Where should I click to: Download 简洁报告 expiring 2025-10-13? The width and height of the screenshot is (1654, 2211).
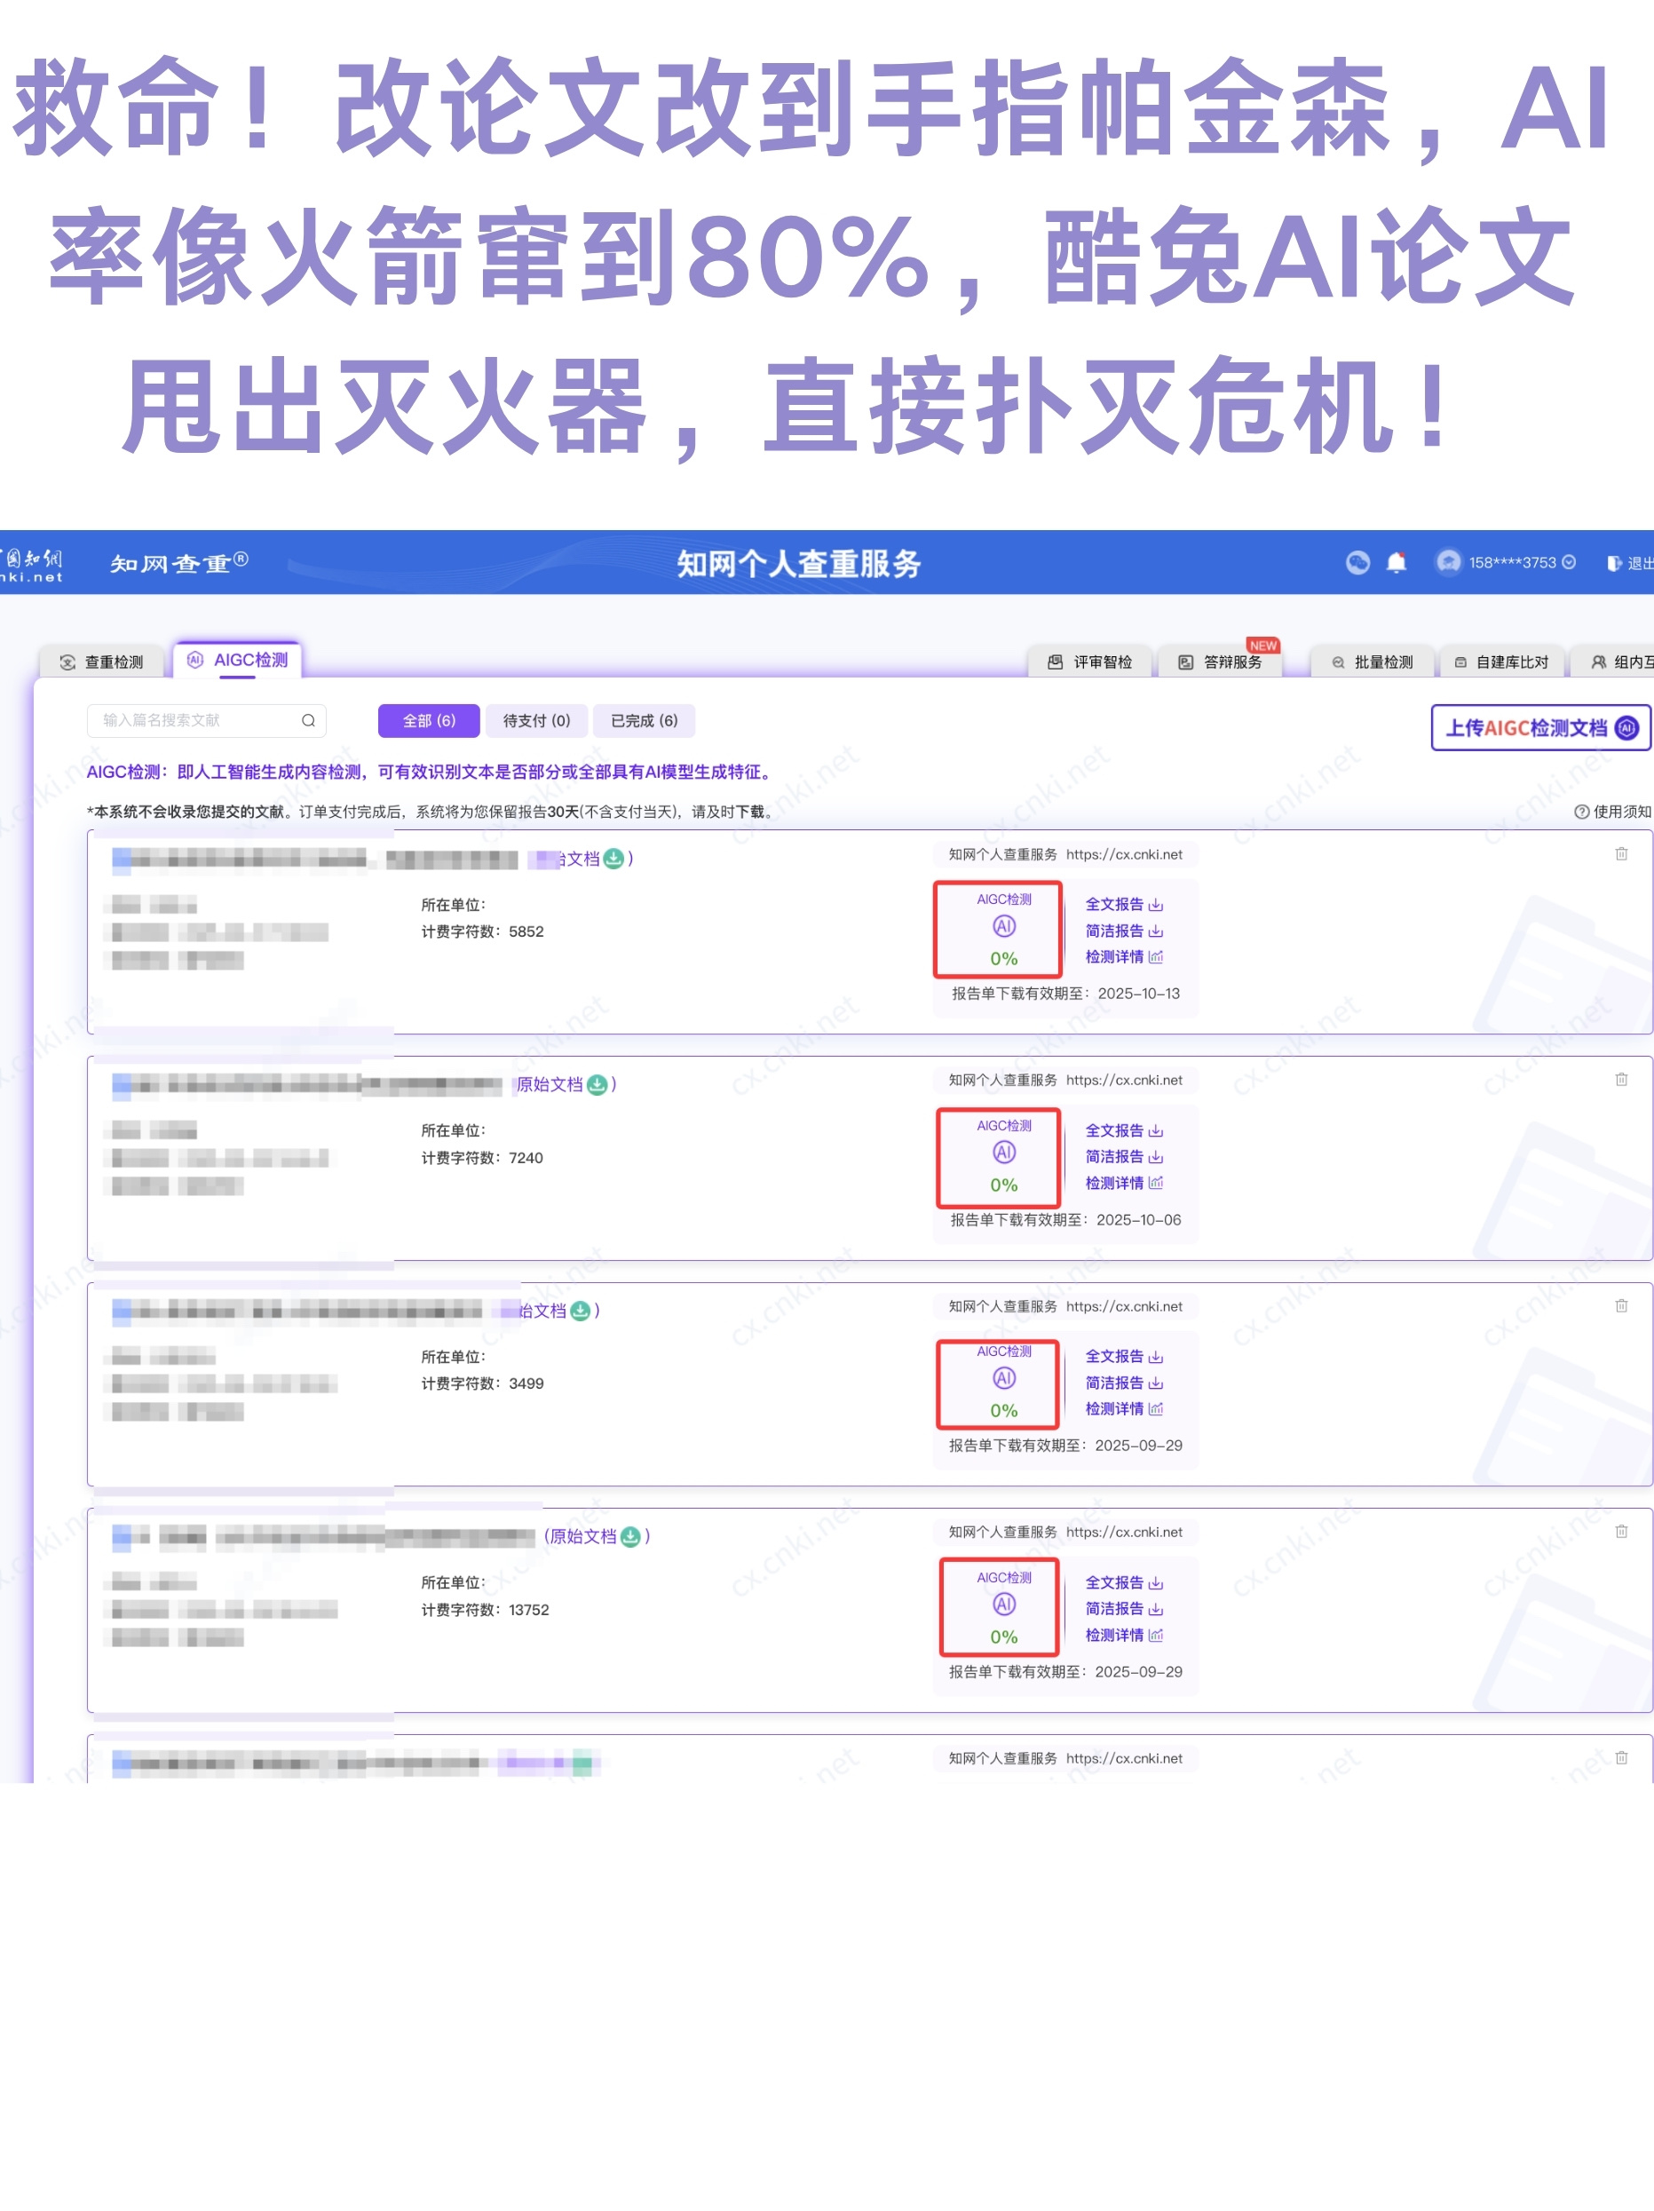click(x=1124, y=931)
